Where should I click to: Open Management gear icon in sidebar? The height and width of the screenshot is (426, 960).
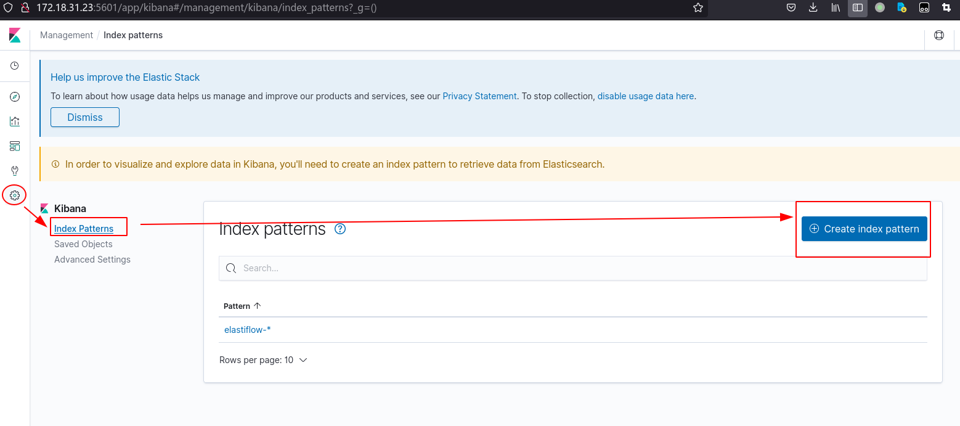[x=15, y=195]
